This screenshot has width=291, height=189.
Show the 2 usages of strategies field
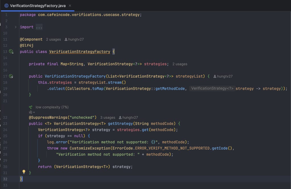(x=180, y=64)
